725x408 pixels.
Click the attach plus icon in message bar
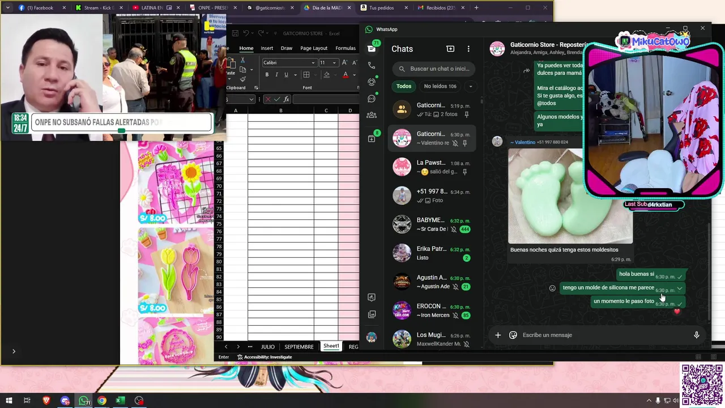click(498, 335)
